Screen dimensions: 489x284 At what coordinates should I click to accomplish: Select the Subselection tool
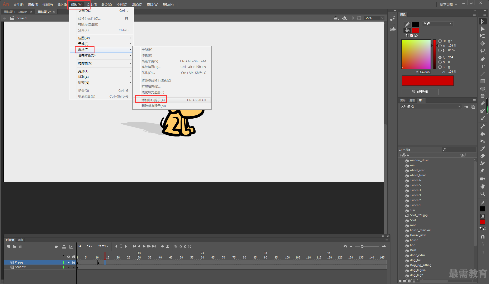point(482,29)
